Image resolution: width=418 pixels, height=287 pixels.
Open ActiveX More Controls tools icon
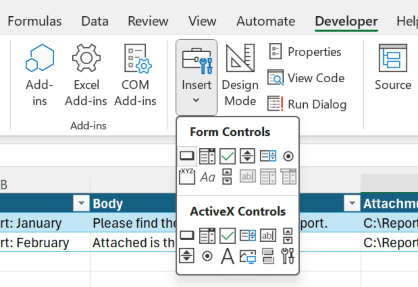pos(288,256)
